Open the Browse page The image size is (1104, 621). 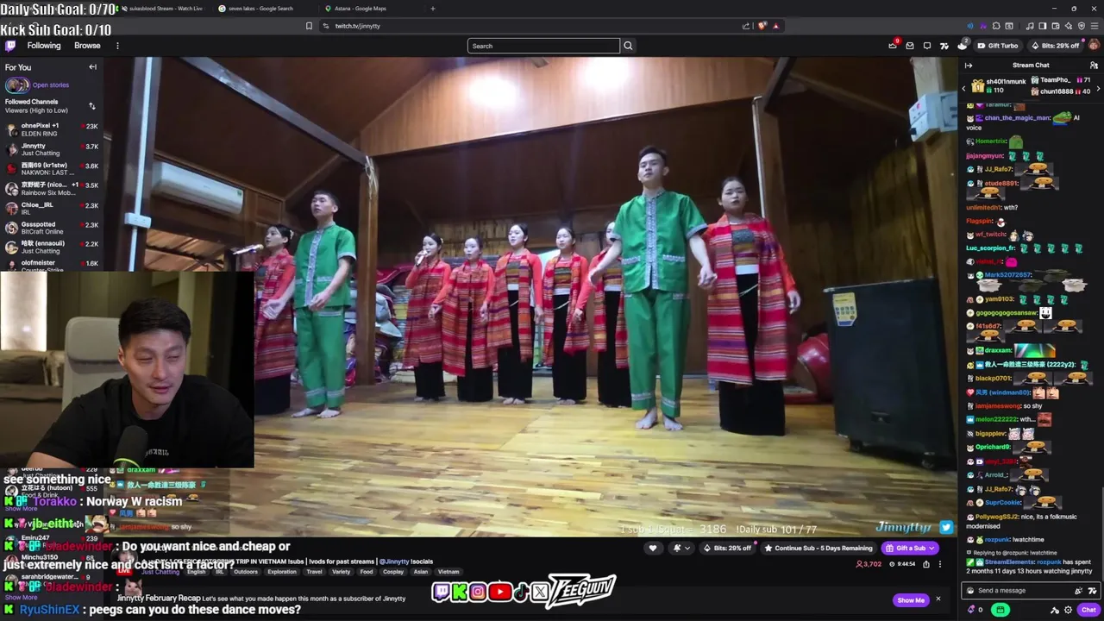(87, 46)
